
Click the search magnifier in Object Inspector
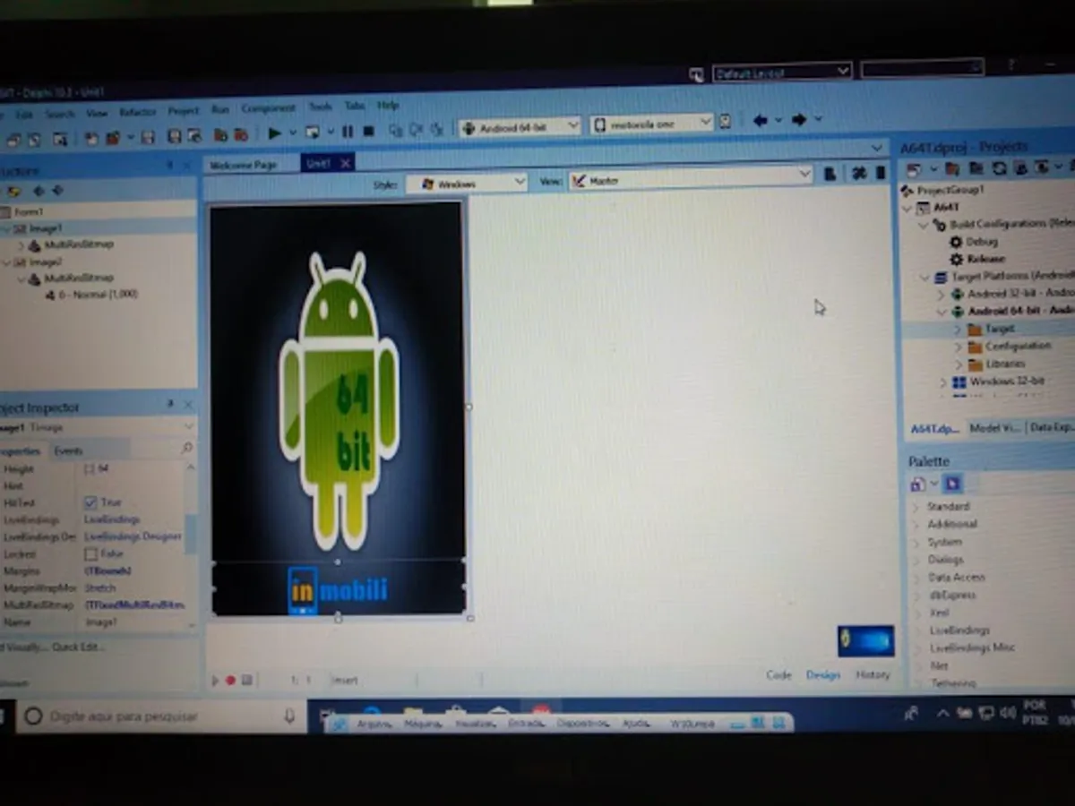[x=186, y=448]
